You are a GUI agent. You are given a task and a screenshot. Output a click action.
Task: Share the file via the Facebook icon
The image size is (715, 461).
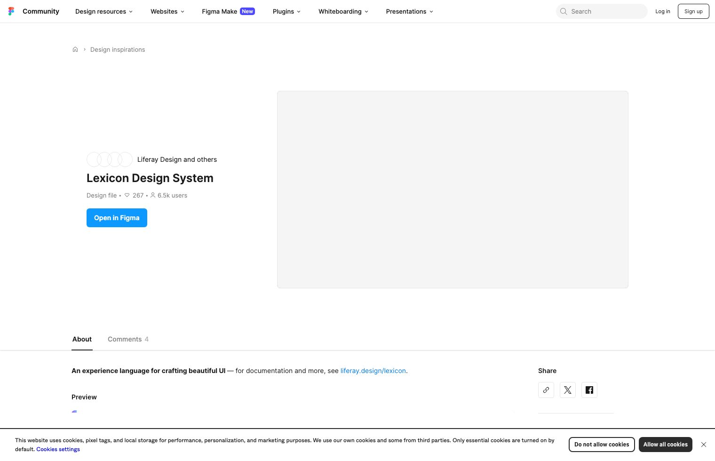589,390
